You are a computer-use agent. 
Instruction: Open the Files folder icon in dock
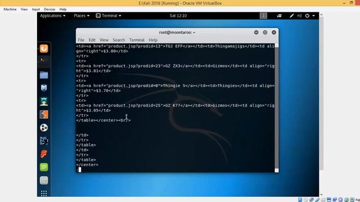[44, 75]
